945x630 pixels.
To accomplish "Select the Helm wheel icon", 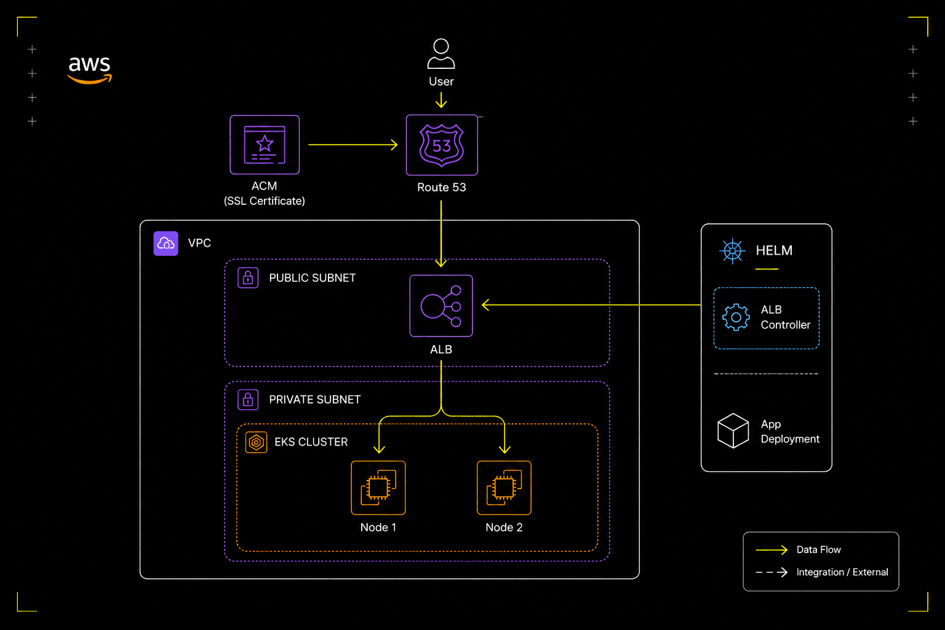I will point(732,251).
